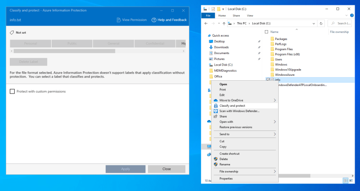Click the Help and Feedback question mark icon
The image size is (360, 191).
pyautogui.click(x=154, y=20)
